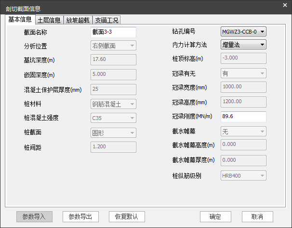Switch to the 基本信息 tab

pyautogui.click(x=20, y=20)
